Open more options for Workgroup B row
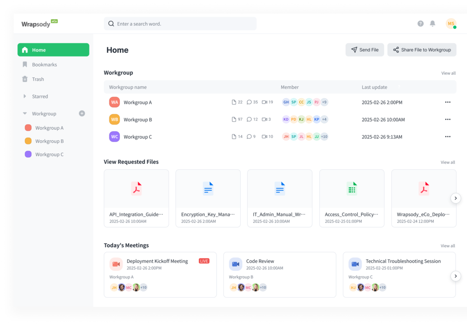 pos(448,119)
